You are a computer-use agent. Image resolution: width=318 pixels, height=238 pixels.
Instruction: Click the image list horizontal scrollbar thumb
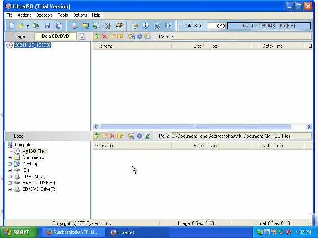tap(195, 127)
